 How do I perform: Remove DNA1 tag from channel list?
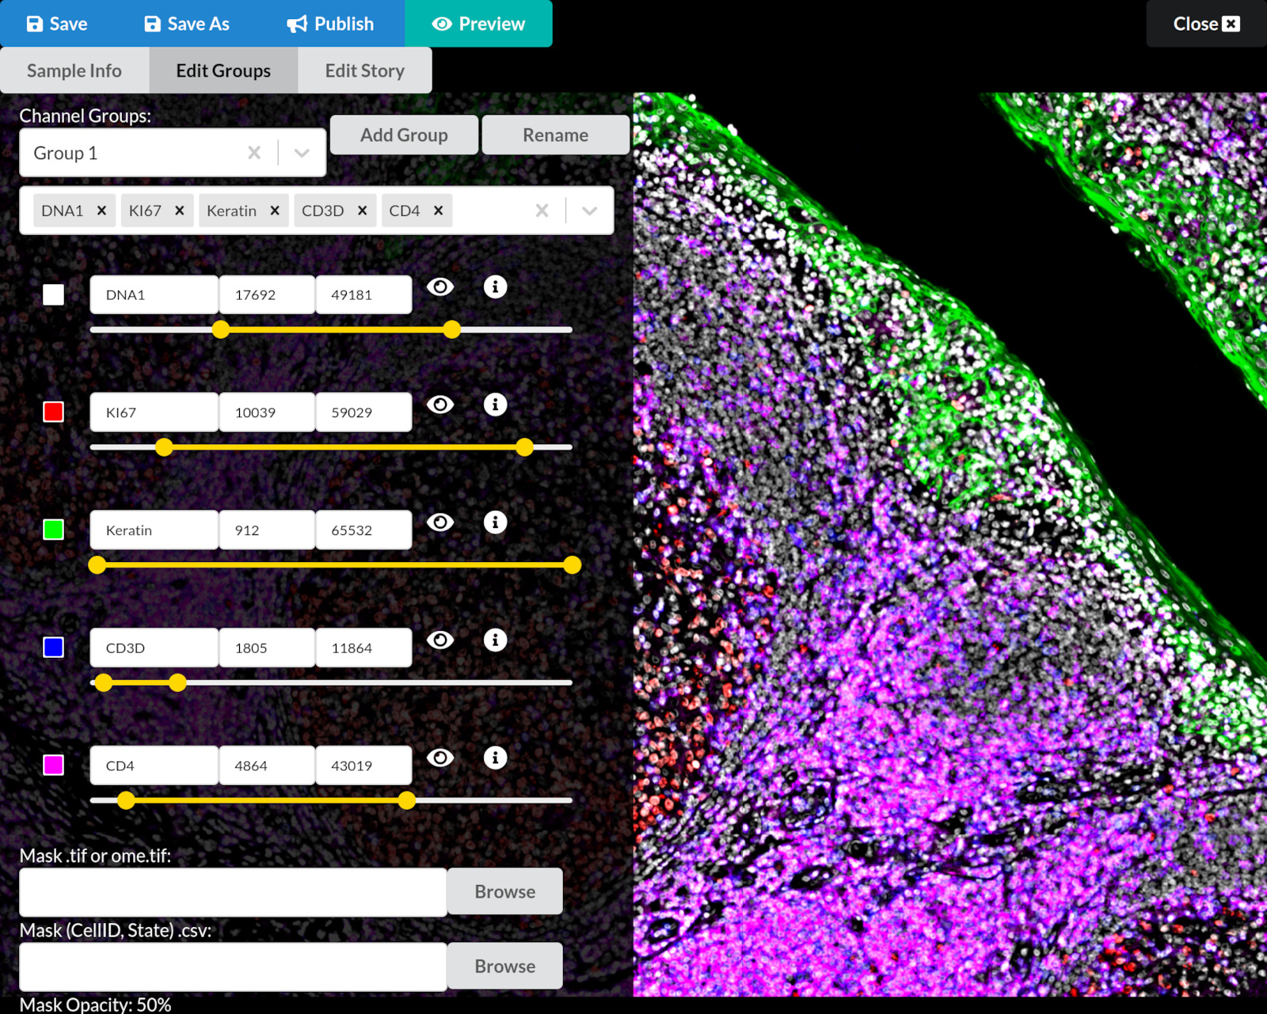101,211
